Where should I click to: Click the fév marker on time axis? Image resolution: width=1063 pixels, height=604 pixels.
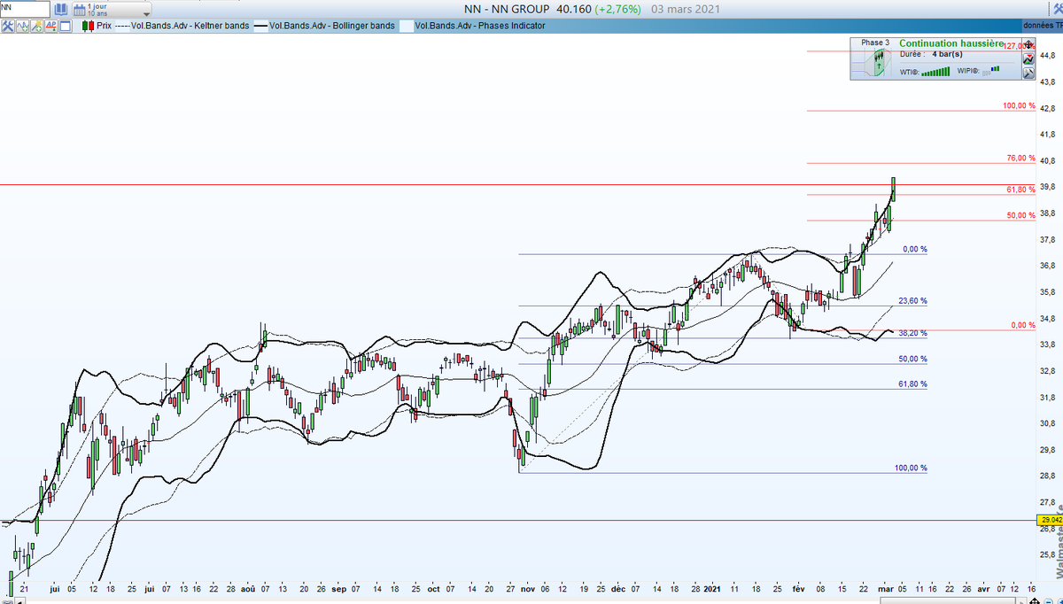797,588
